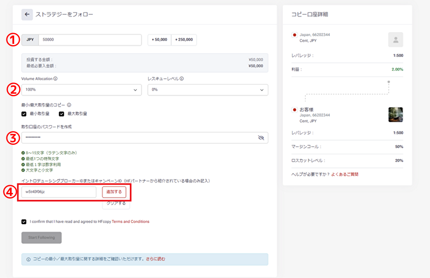Click the JPY investment amount input field
The width and height of the screenshot is (430, 278).
click(89, 40)
